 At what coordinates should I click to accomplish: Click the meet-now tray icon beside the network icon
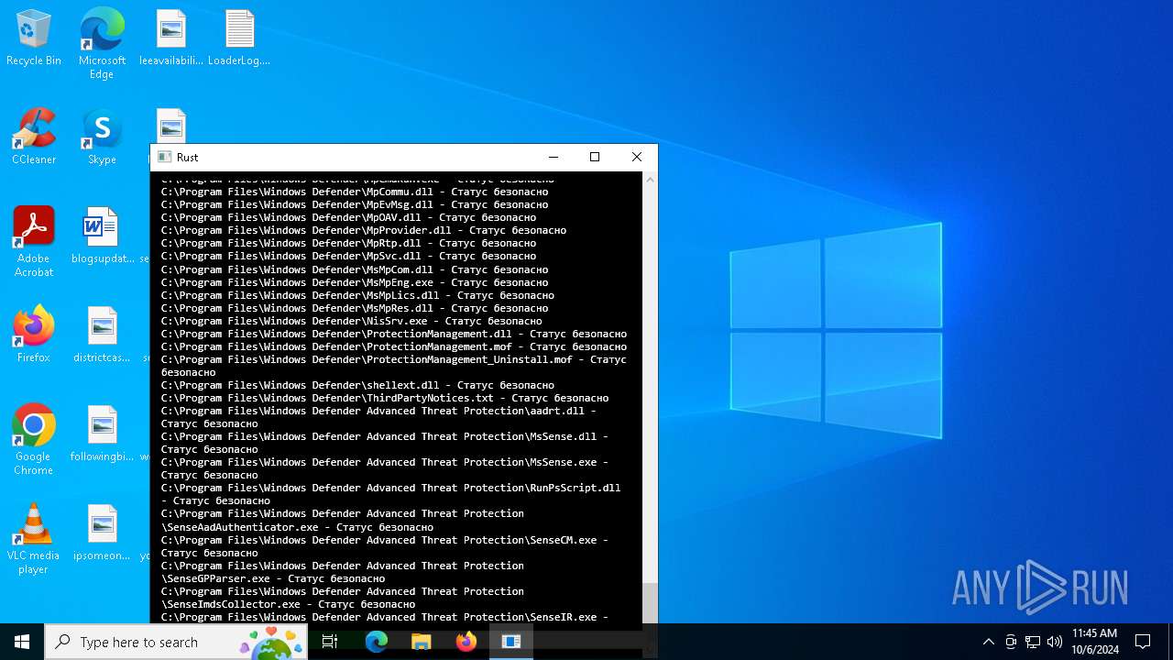[x=1011, y=642]
